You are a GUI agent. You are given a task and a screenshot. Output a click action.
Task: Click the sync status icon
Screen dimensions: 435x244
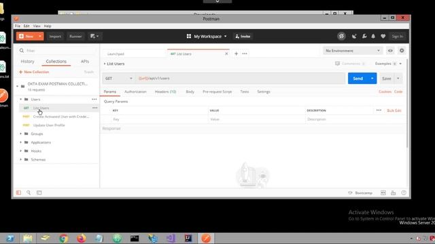[341, 36]
